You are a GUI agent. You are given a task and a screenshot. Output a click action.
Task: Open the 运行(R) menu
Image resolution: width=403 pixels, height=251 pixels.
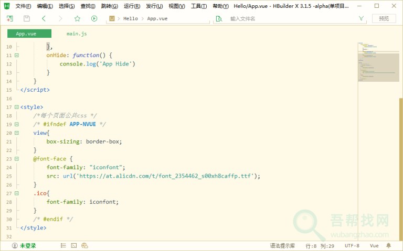pos(132,6)
